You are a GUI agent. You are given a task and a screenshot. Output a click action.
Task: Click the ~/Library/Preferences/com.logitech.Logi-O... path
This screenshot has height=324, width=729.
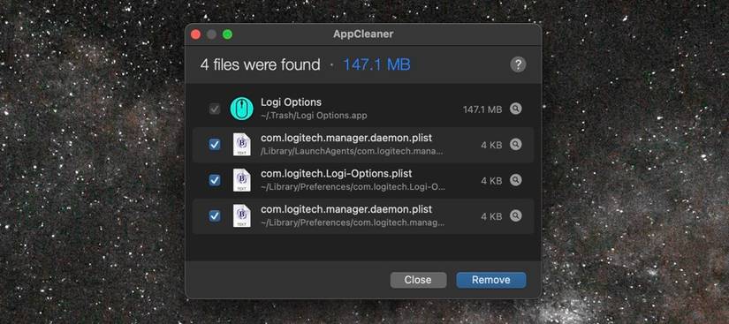(353, 187)
